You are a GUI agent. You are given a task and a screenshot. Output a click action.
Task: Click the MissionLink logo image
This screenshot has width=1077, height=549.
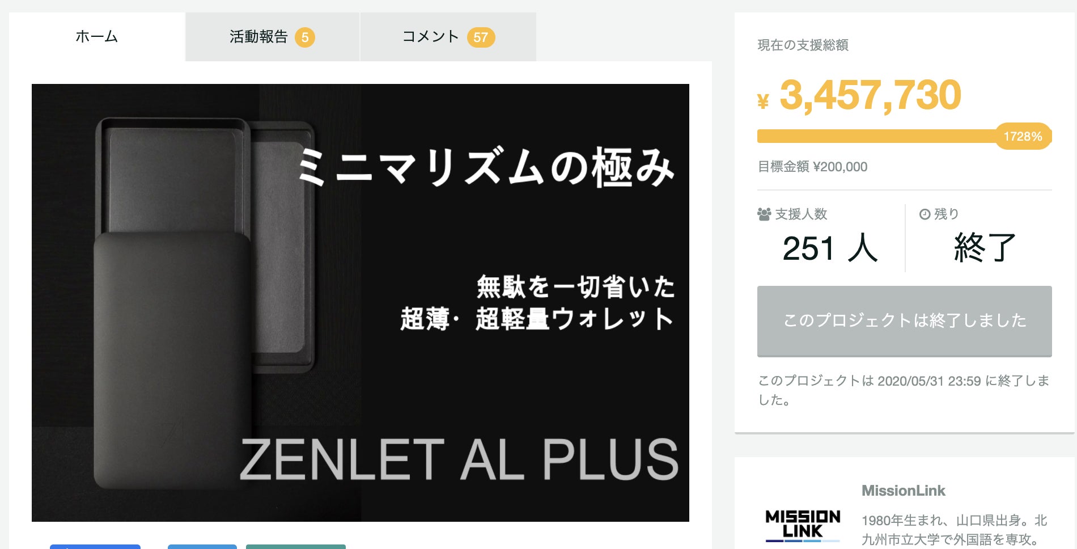tap(803, 525)
